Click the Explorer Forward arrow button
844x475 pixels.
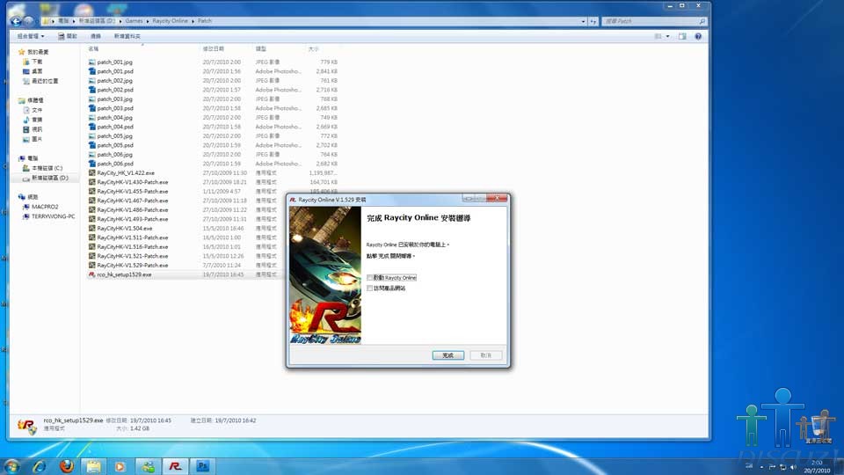(x=28, y=21)
